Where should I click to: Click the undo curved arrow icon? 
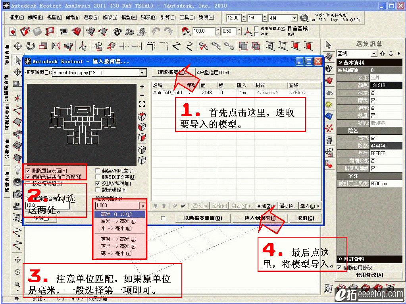[x=156, y=31]
